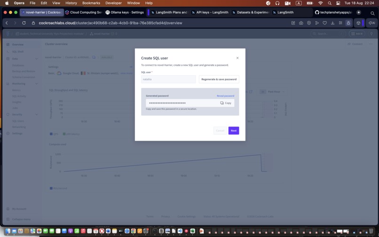Open Finder from the dock
Viewport: 379px width, 237px height.
(x=8, y=231)
